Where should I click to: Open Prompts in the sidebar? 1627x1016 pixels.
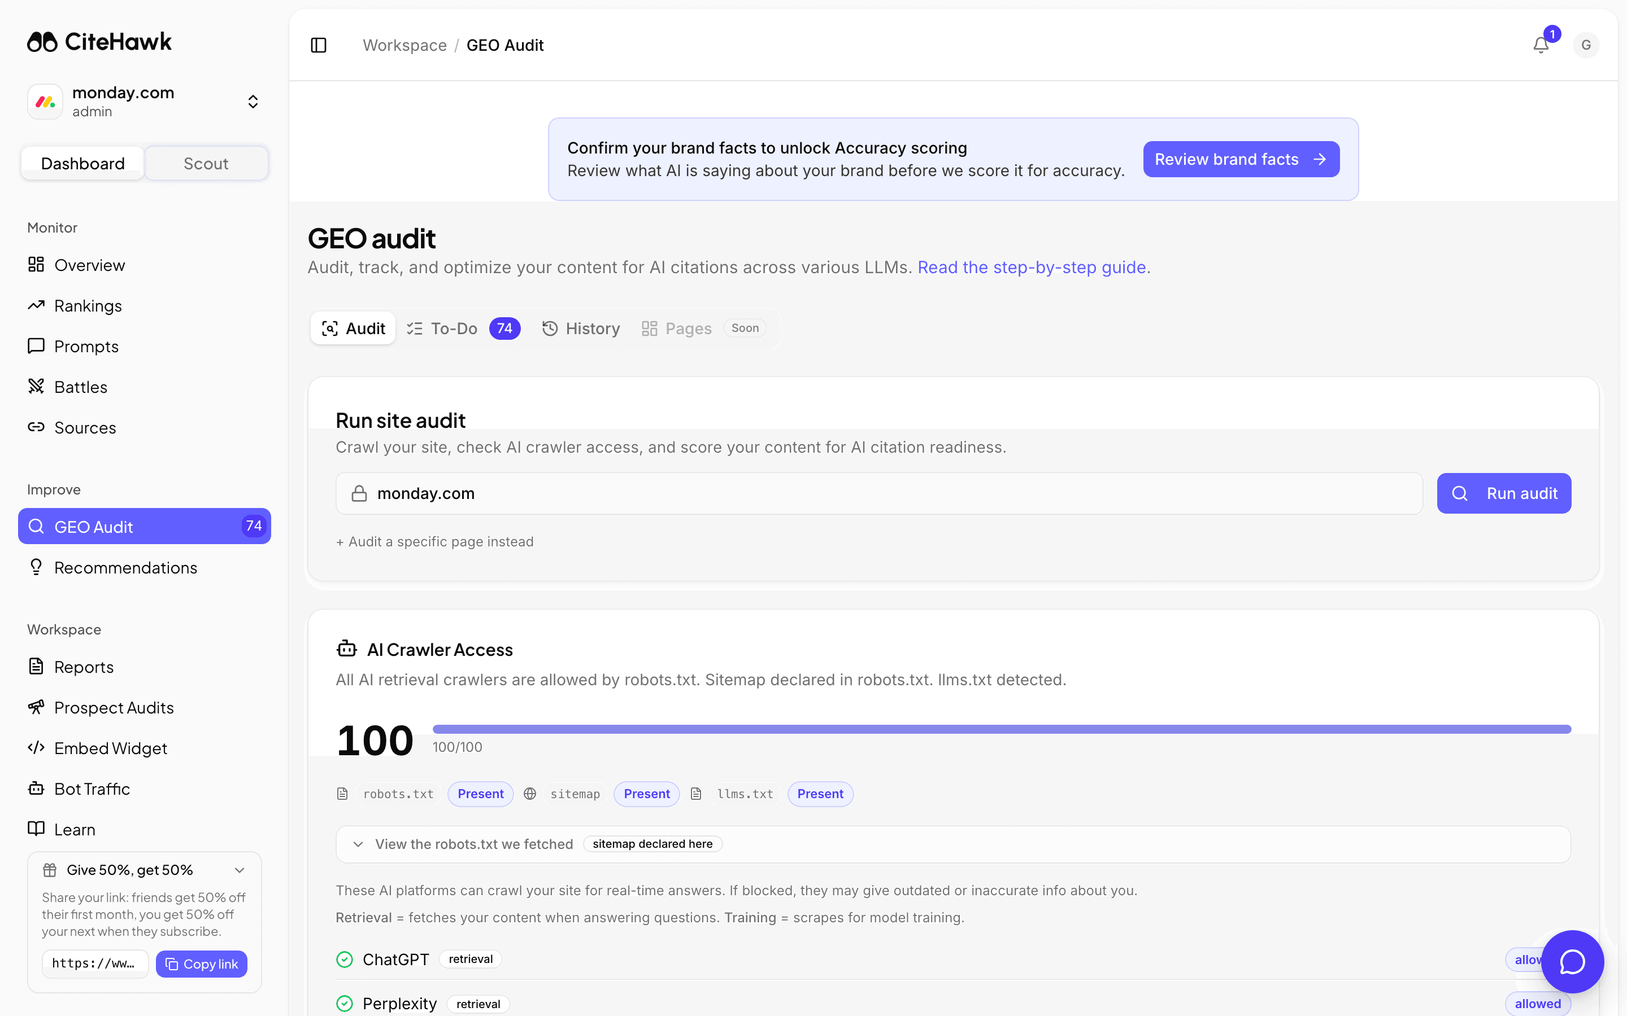coord(145,346)
